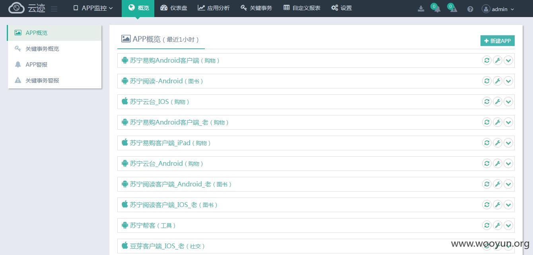Expand the 苏宁阅读-Android row
Viewport: 533px width, 255px height.
point(508,81)
